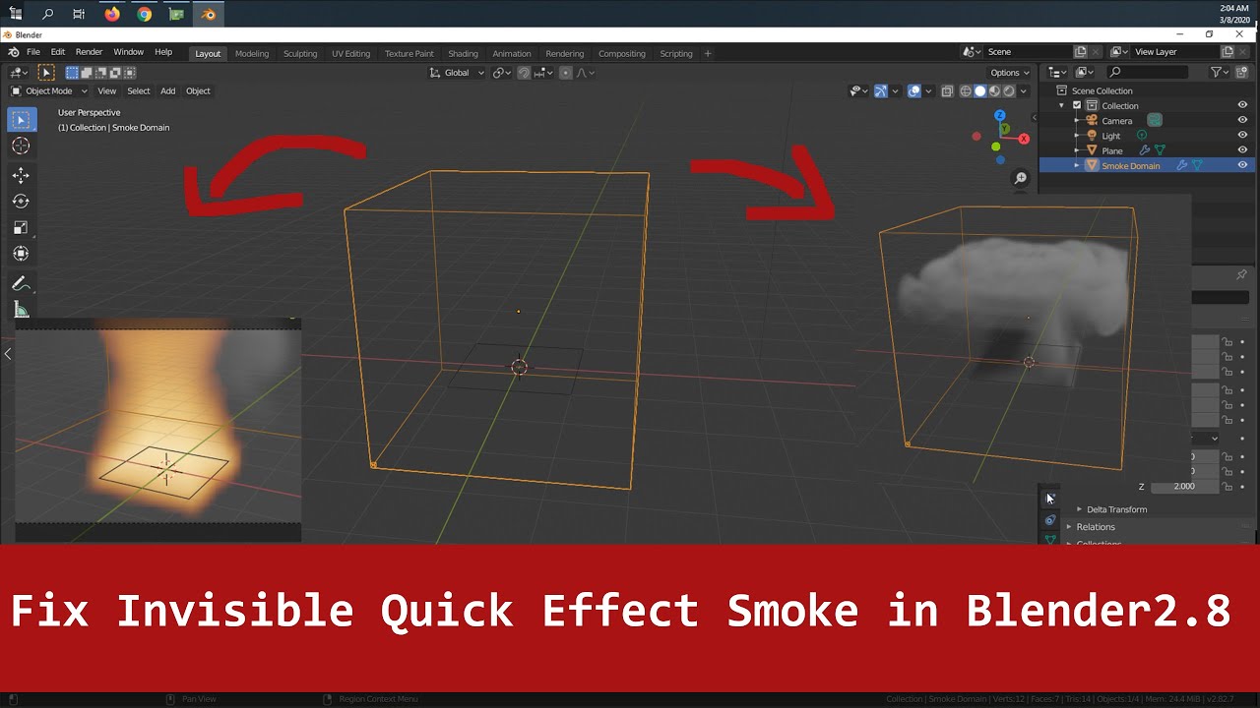Select the Select Box tool
This screenshot has height=708, width=1260.
(21, 120)
